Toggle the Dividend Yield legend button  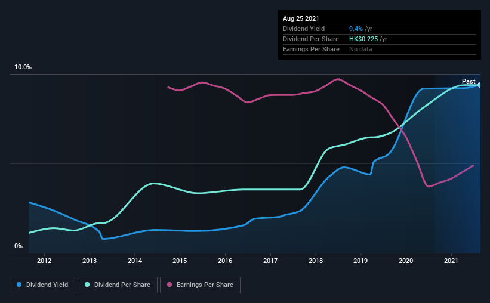coord(42,285)
